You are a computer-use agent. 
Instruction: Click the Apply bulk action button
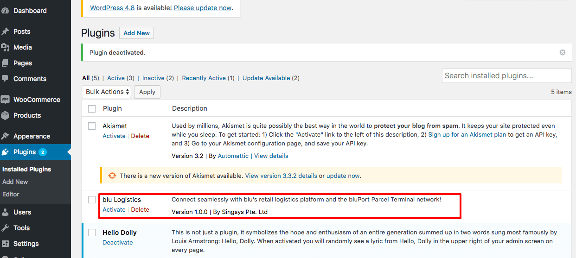(147, 92)
